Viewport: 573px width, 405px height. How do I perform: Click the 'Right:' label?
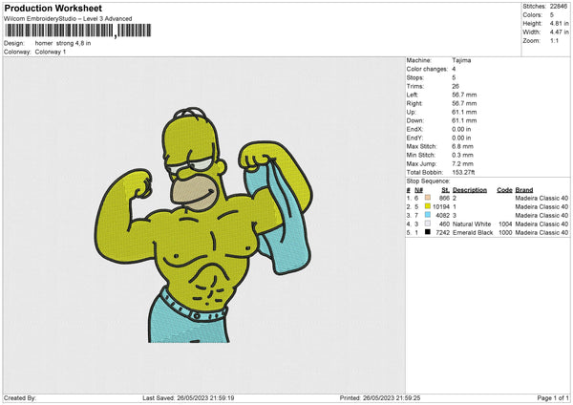(414, 103)
